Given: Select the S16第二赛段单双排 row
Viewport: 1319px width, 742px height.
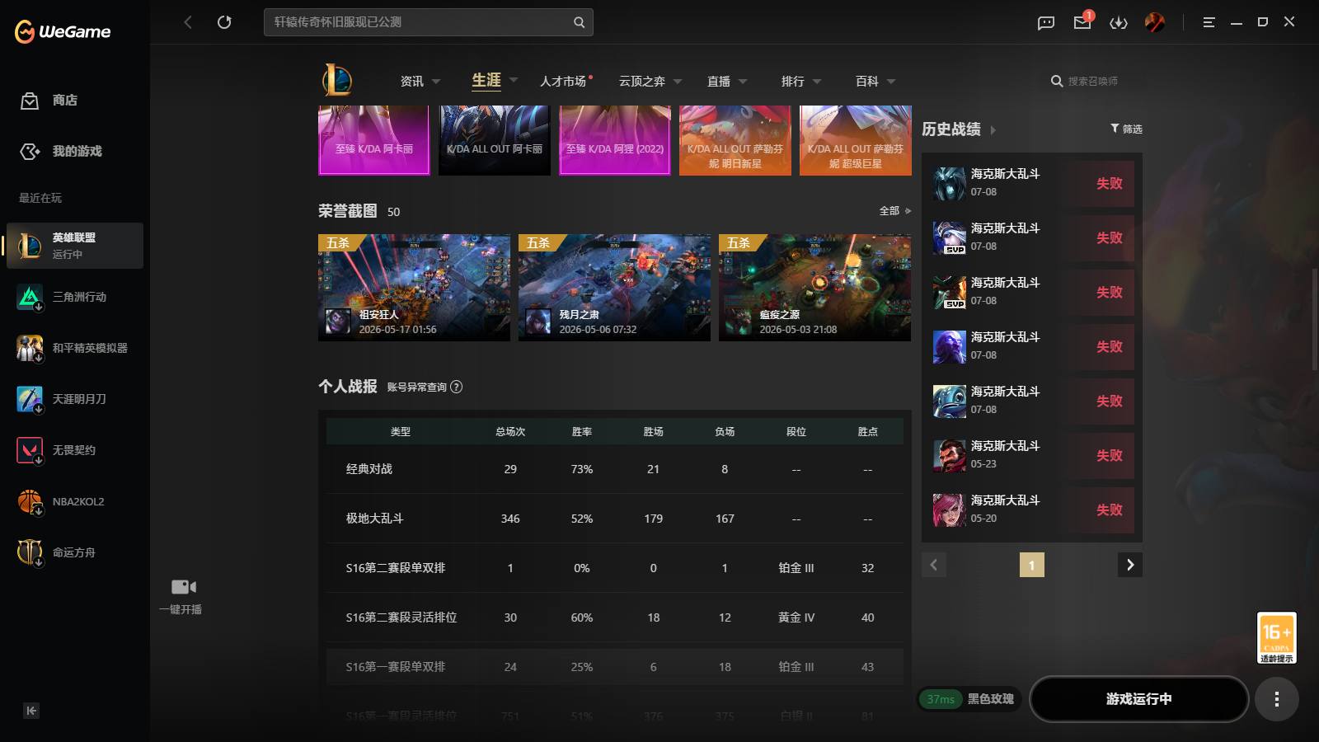Looking at the screenshot, I should tap(615, 568).
